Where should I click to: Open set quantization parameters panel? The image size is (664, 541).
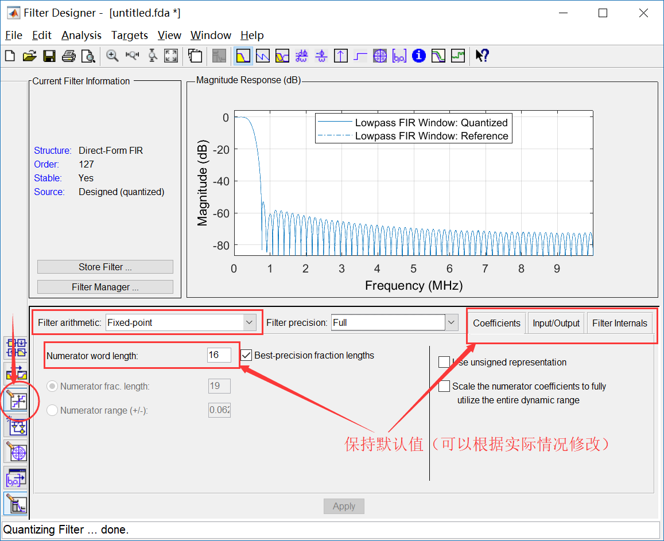point(16,400)
